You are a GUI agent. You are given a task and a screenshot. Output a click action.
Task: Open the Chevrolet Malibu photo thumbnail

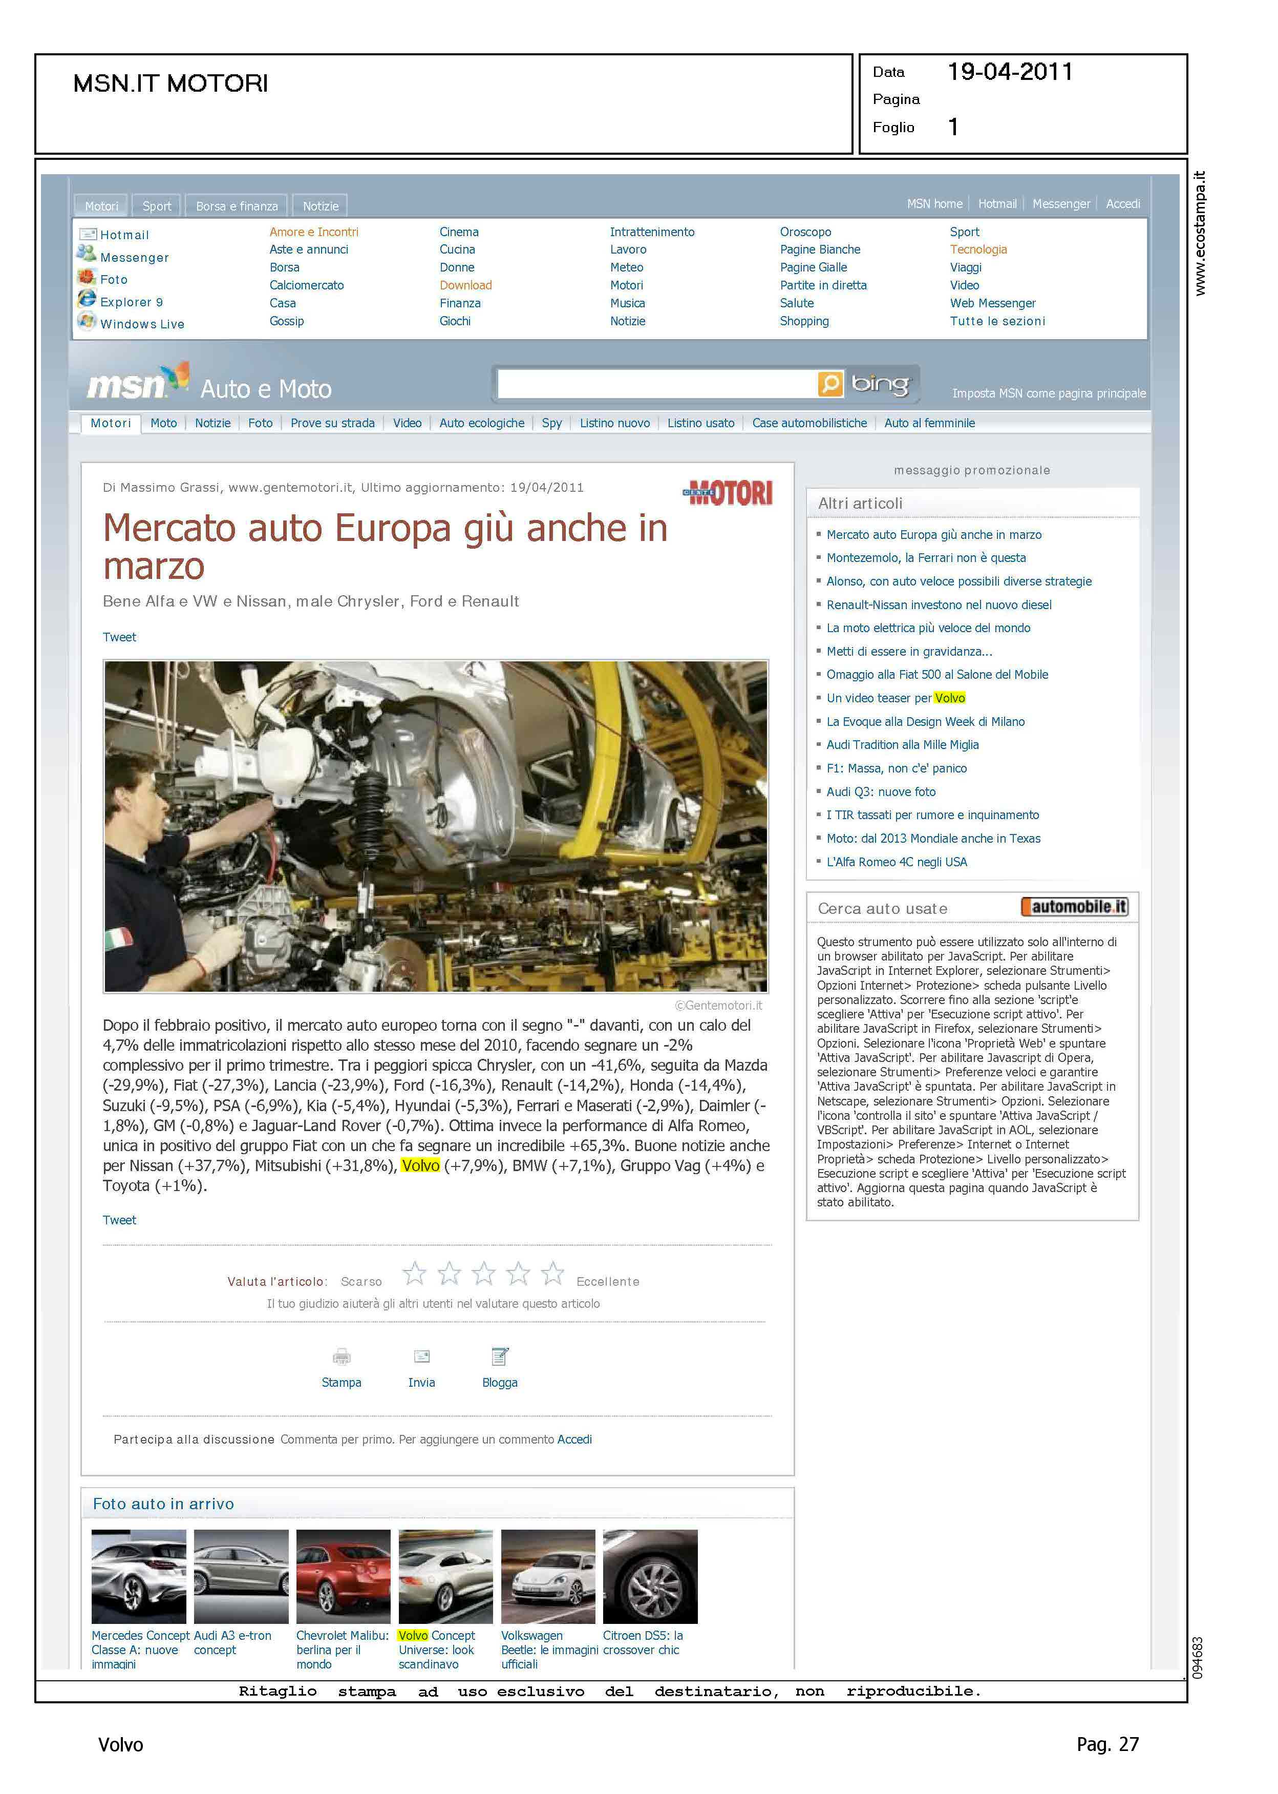(x=343, y=1577)
